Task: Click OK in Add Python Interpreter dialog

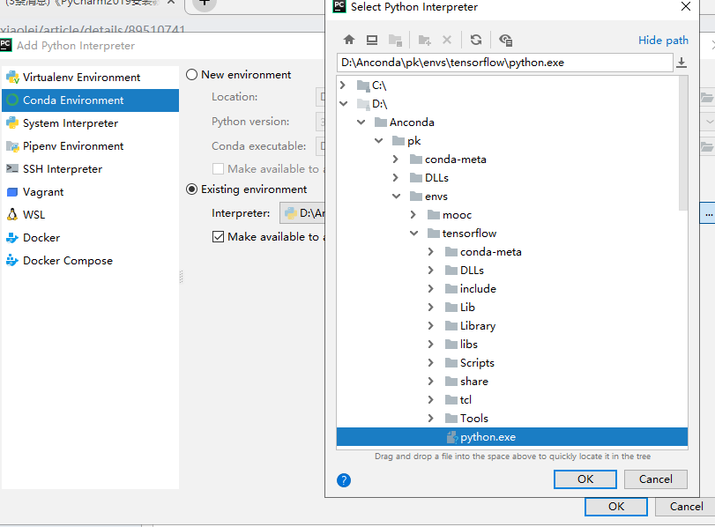Action: click(616, 507)
